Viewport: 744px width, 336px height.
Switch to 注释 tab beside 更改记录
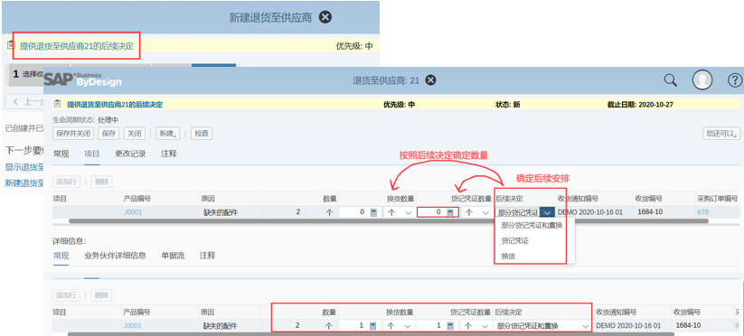169,154
